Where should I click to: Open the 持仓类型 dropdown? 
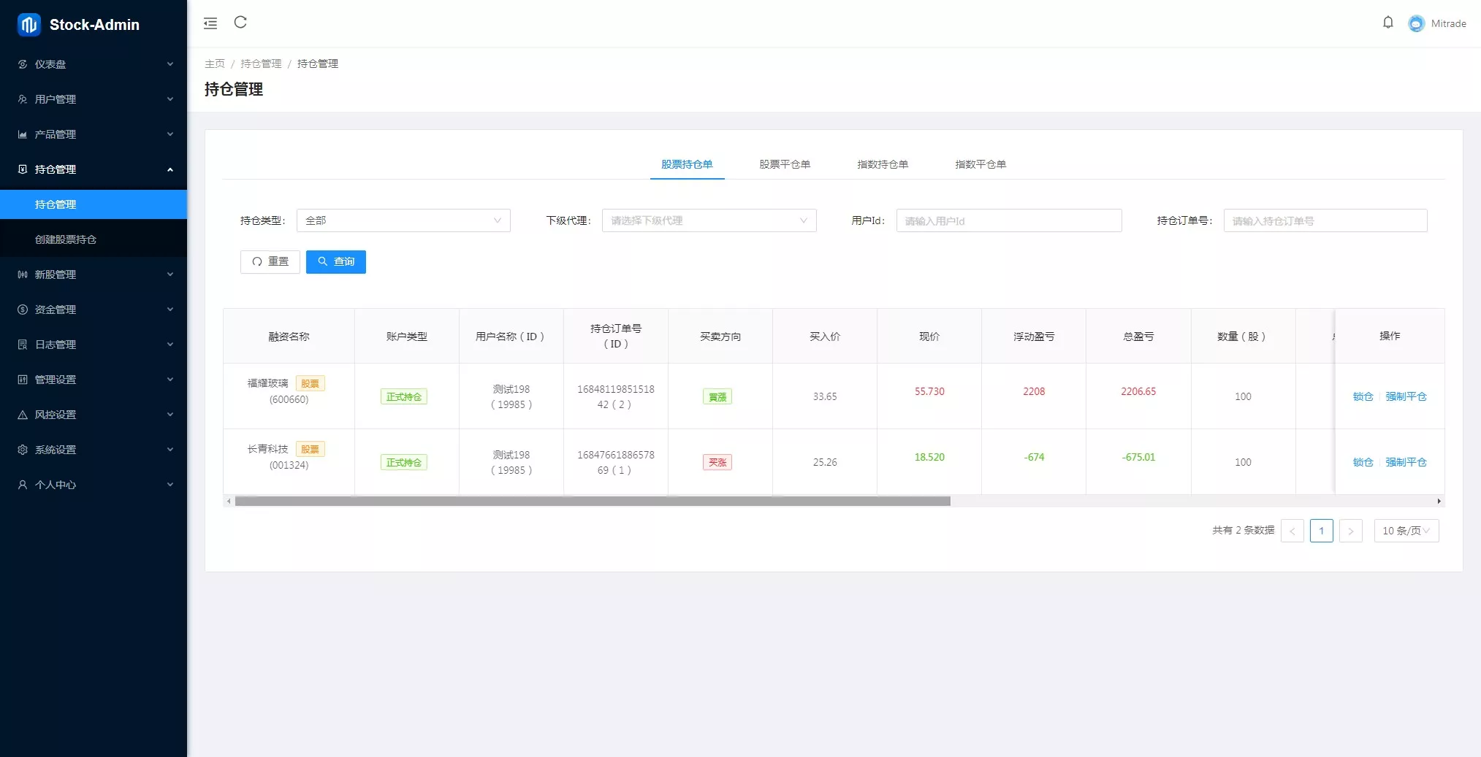click(x=403, y=220)
